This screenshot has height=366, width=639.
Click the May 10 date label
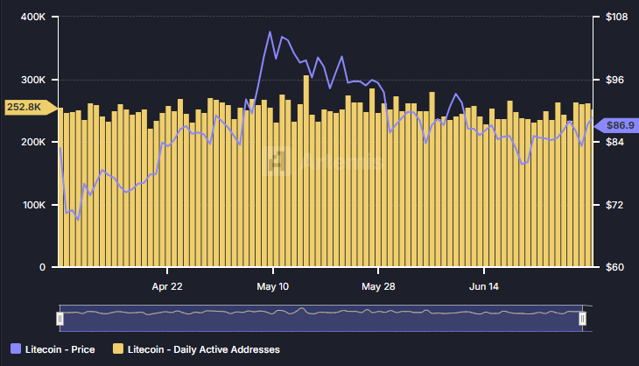272,286
